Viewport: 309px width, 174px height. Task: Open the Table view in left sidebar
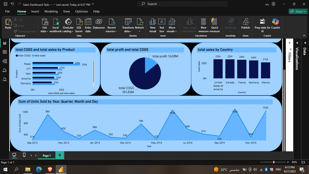[5, 52]
